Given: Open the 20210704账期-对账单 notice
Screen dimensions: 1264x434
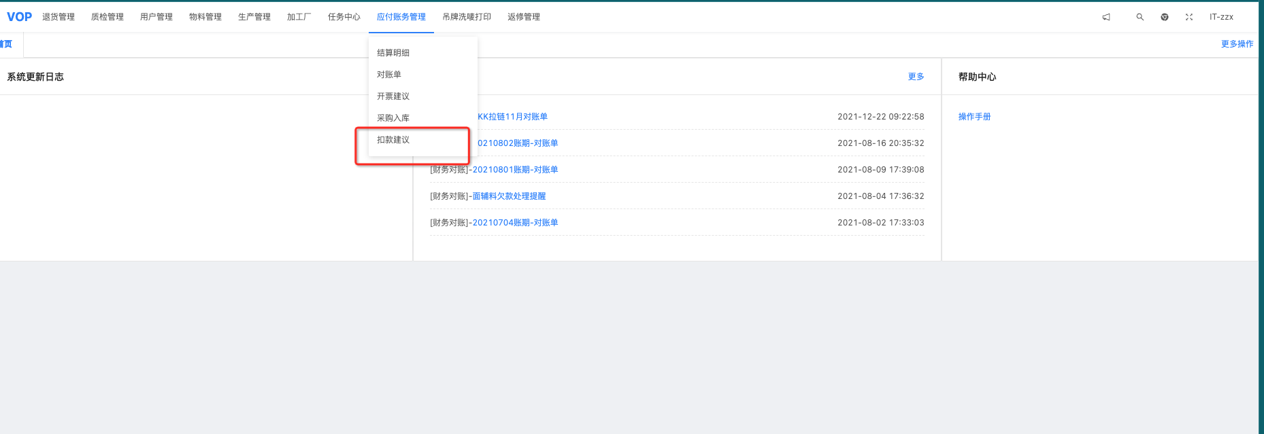Looking at the screenshot, I should [515, 223].
